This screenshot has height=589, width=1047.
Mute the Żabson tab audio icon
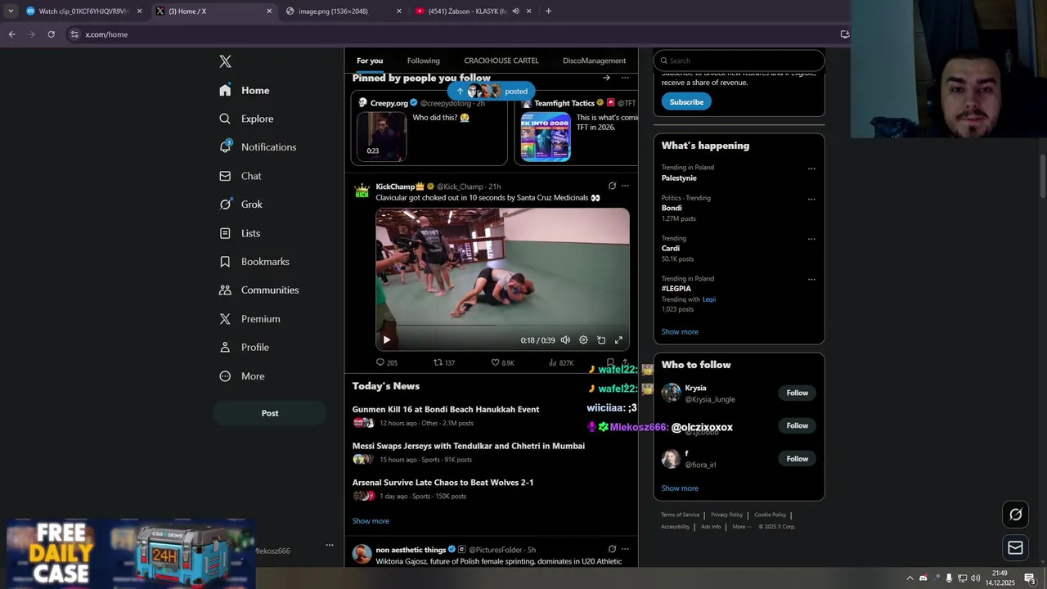pos(515,11)
